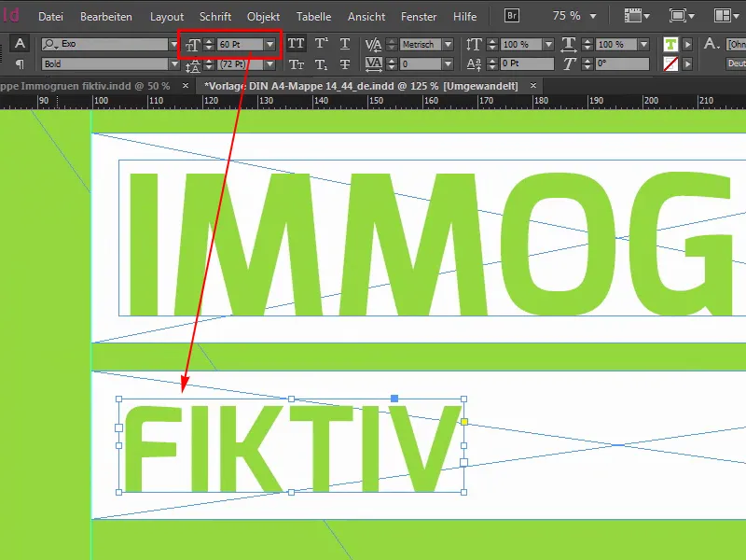Open the screen mode icon
Image resolution: width=746 pixels, height=560 pixels.
pyautogui.click(x=682, y=16)
